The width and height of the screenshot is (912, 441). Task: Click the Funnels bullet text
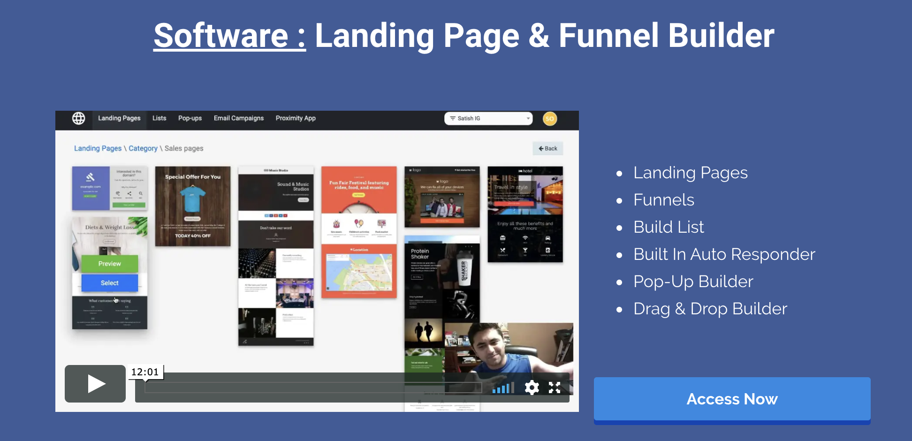coord(663,200)
